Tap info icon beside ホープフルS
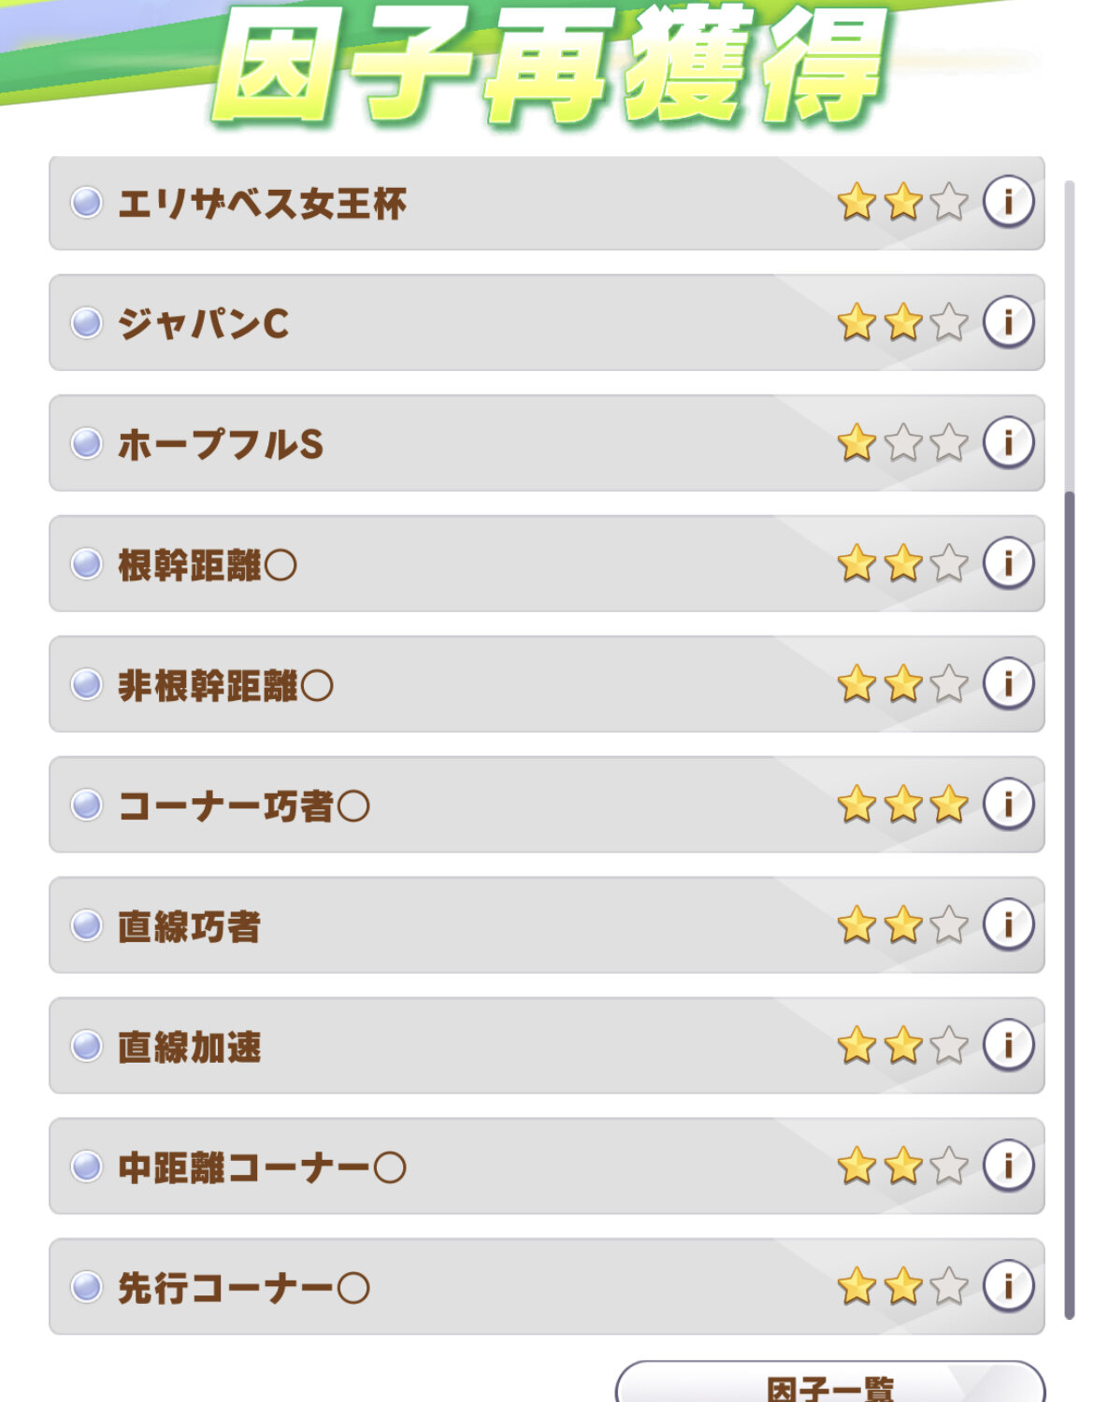Viewport: 1094px width, 1402px height. click(x=1008, y=442)
